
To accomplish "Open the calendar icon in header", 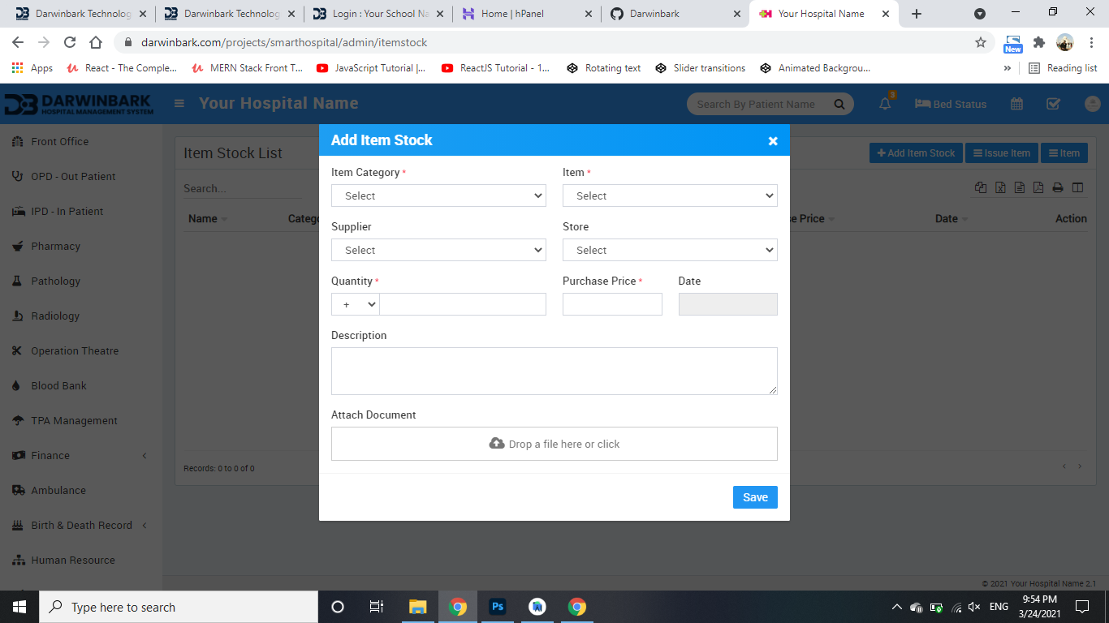I will point(1016,104).
